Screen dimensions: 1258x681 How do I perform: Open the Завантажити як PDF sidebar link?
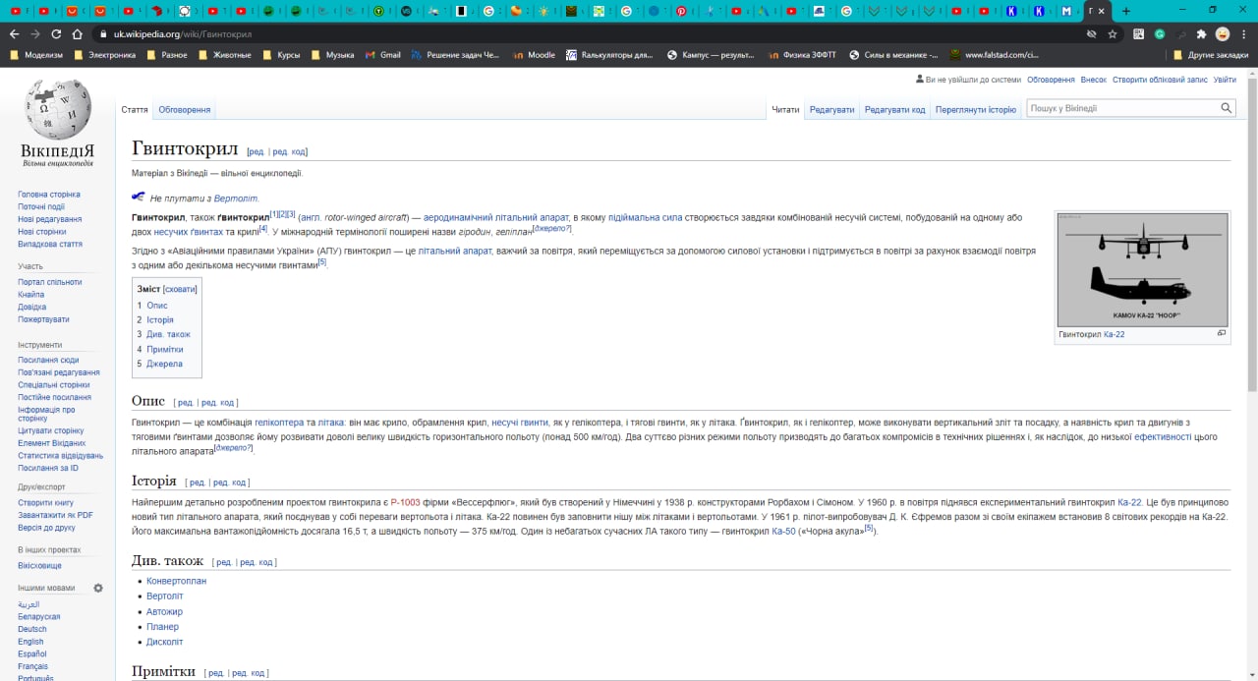pos(55,515)
